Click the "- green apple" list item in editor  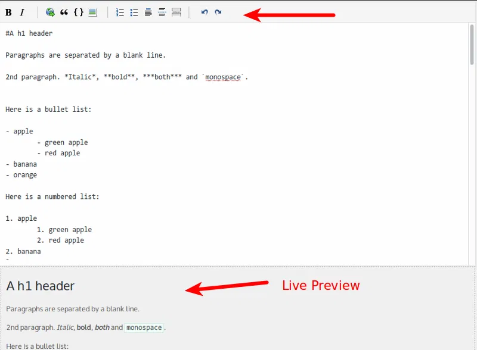62,142
